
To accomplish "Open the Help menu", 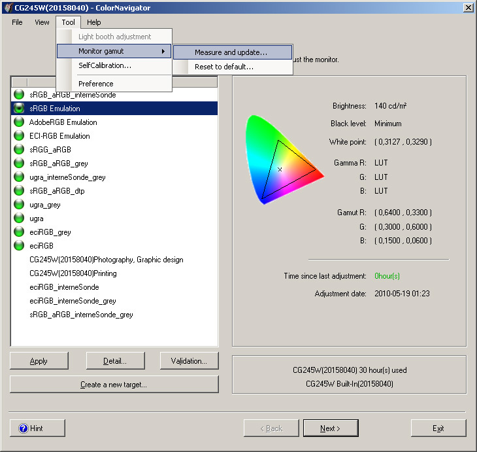I will coord(93,22).
